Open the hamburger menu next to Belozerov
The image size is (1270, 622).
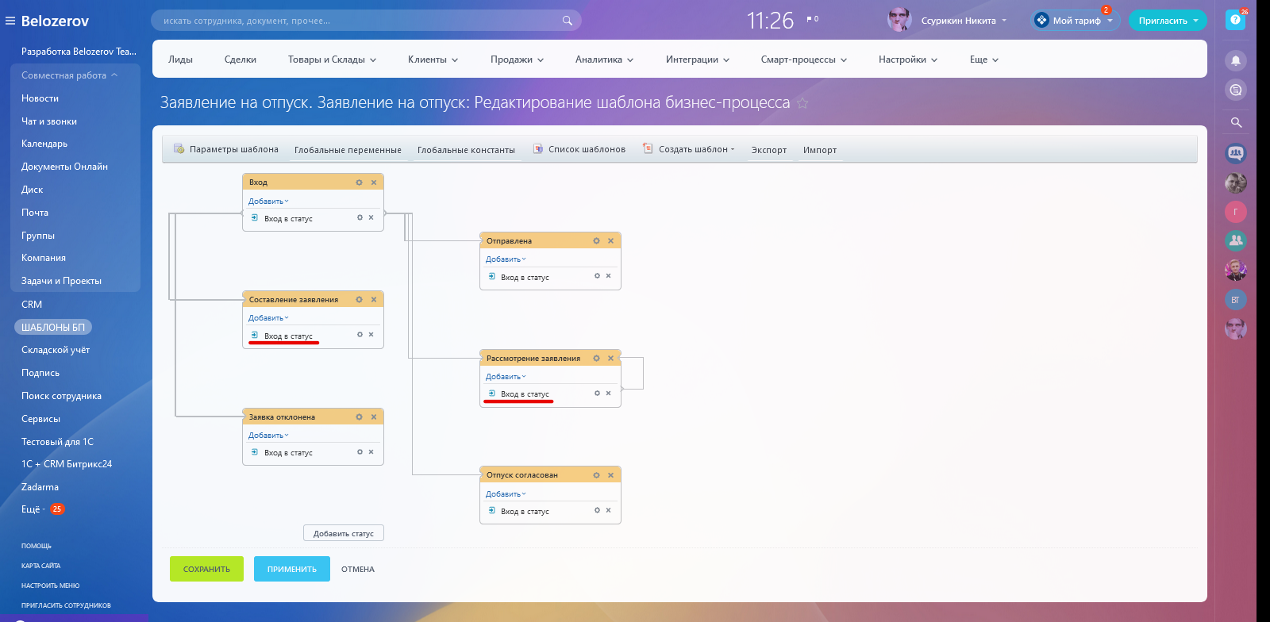click(10, 21)
